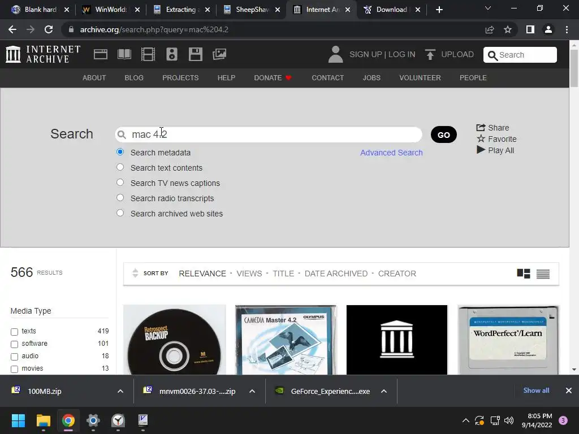Viewport: 579px width, 434px height.
Task: Check the movies media type filter
Action: [x=14, y=369]
